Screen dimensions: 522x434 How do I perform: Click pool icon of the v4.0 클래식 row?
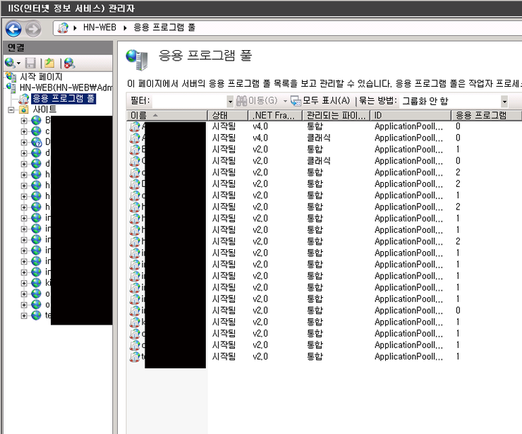point(135,138)
